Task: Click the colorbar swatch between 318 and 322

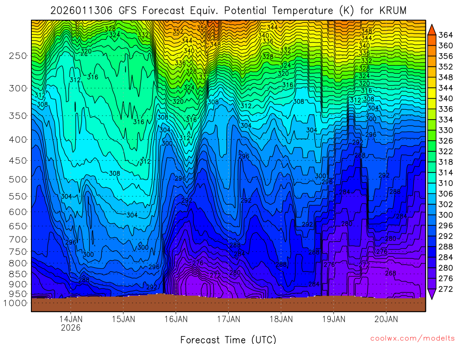Action: (432, 156)
